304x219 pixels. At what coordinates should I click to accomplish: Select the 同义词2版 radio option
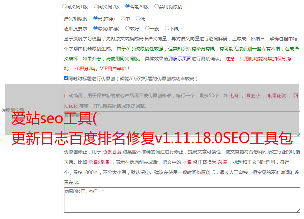pyautogui.click(x=96, y=6)
